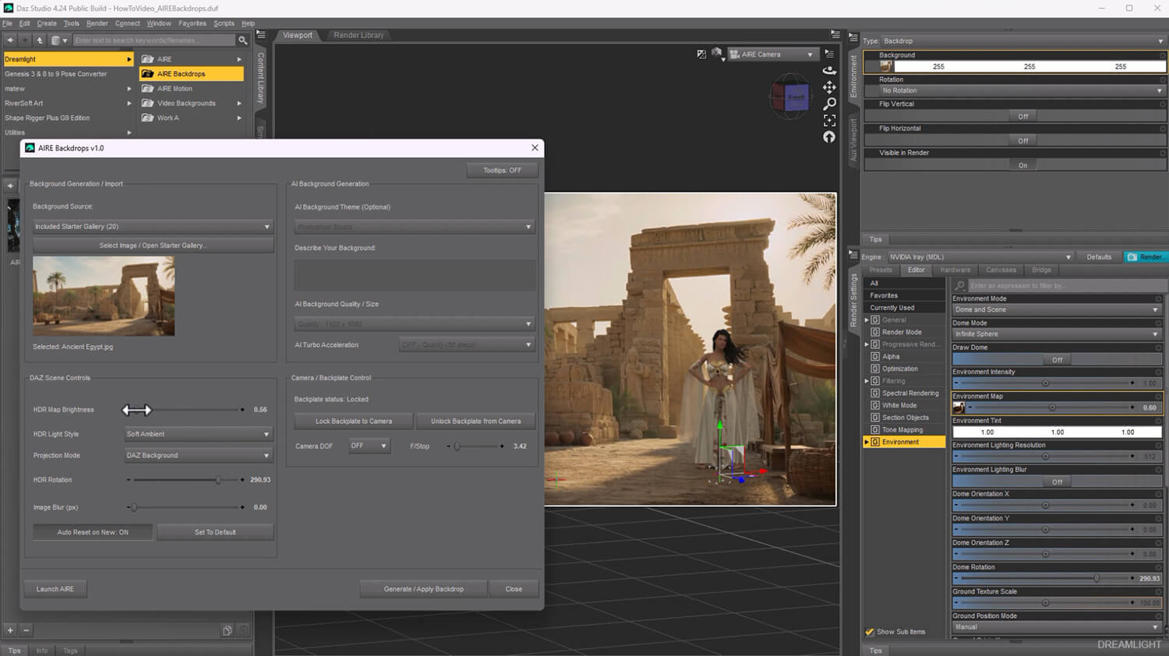The height and width of the screenshot is (656, 1169).
Task: Open the draw style cube icon menu
Action: [x=717, y=54]
